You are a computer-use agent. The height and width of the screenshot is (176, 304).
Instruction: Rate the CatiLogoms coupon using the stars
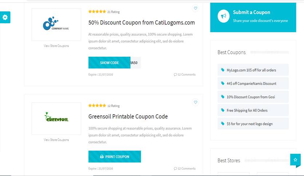[x=97, y=12]
